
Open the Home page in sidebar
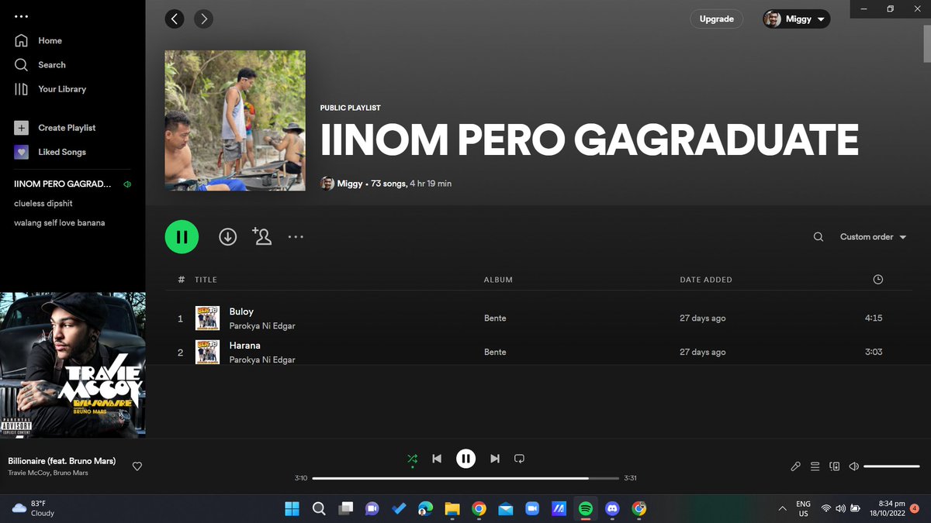coord(38,40)
